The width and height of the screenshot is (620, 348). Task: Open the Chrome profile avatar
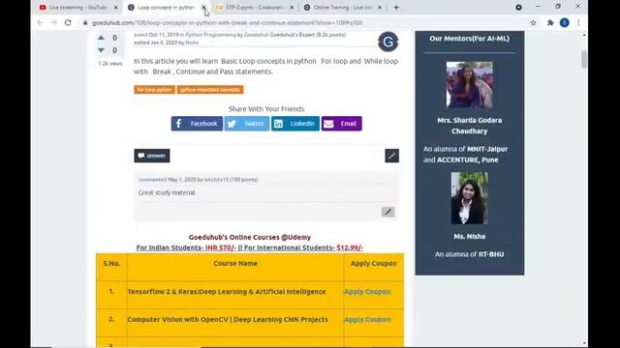(565, 23)
